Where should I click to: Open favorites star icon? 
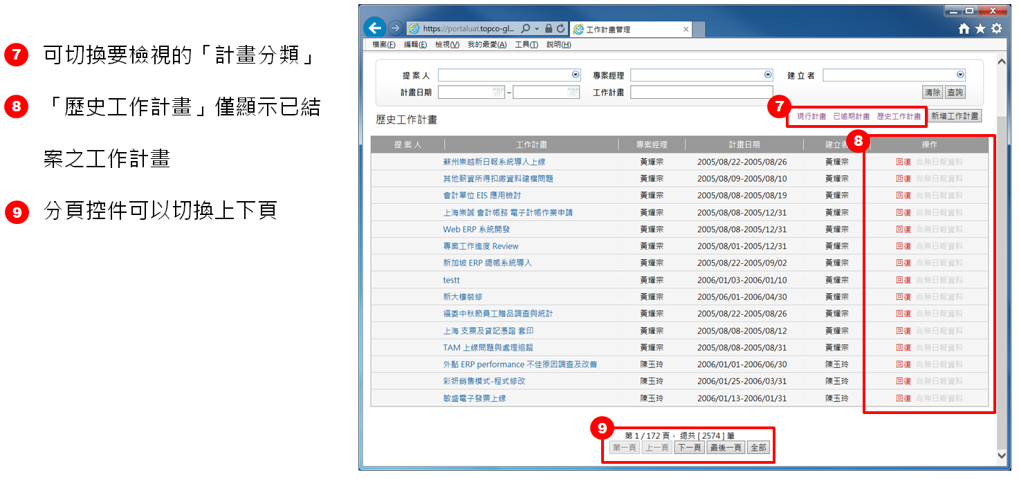point(980,29)
